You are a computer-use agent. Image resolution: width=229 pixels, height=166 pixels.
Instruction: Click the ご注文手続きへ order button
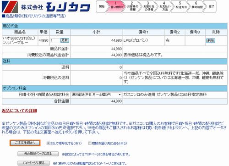(25, 143)
